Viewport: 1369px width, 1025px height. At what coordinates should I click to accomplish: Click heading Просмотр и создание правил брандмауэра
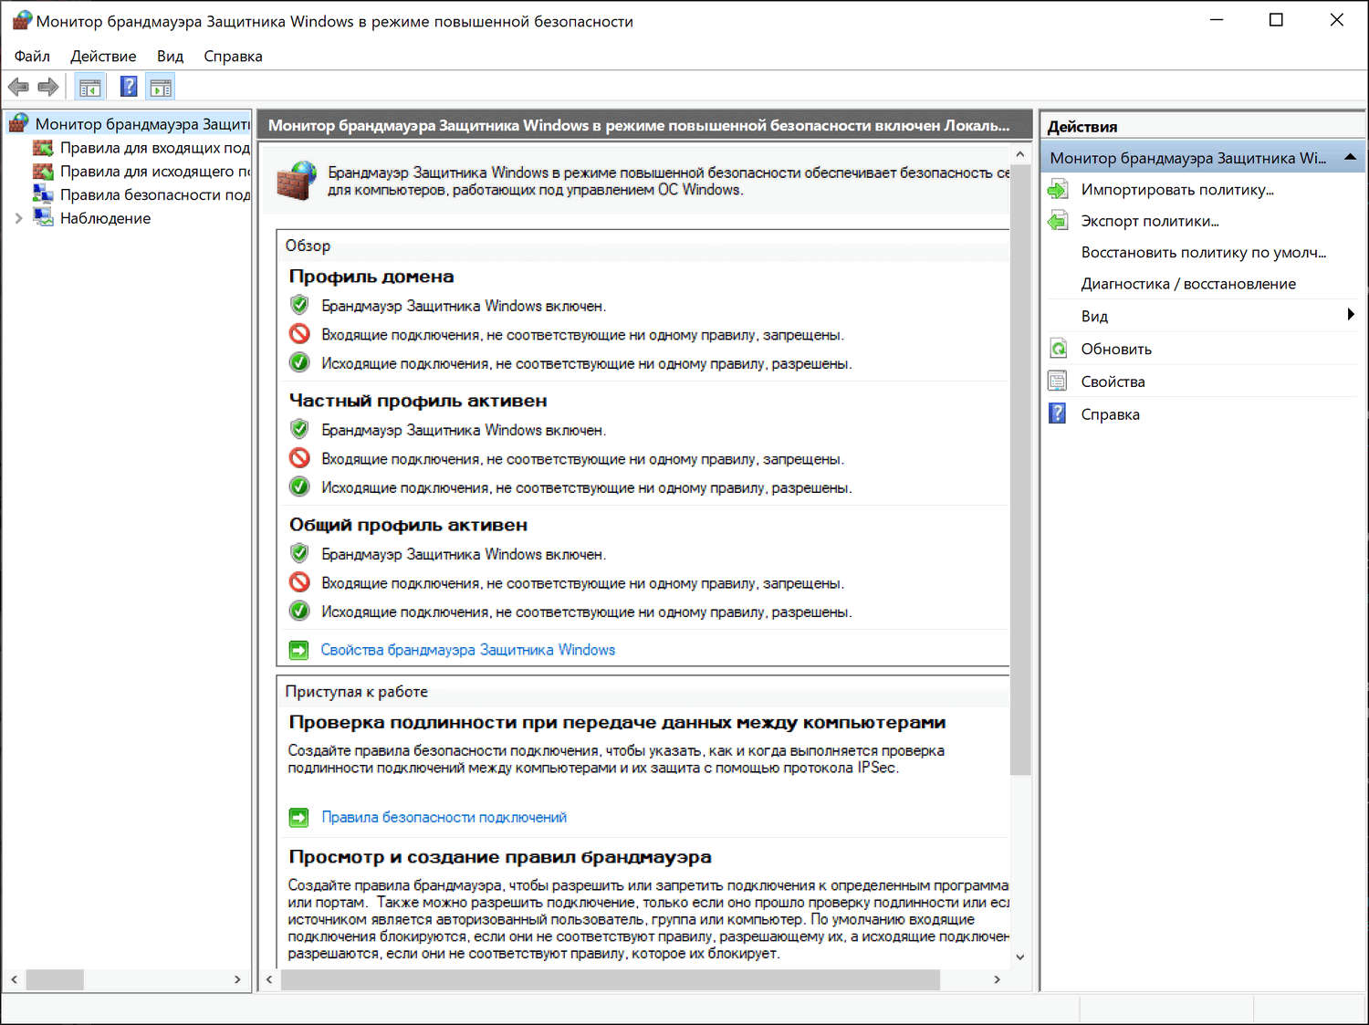pos(500,857)
